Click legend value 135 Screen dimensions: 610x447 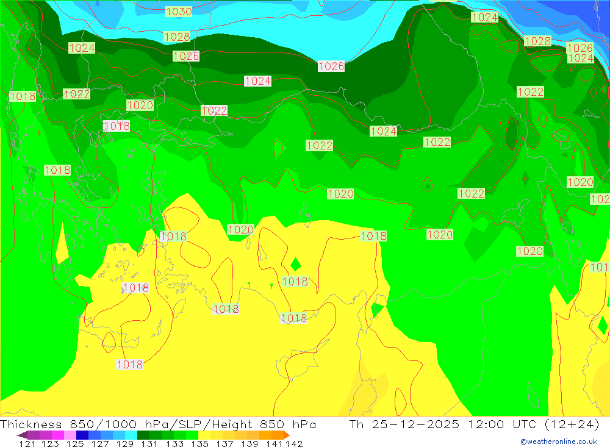click(x=199, y=443)
